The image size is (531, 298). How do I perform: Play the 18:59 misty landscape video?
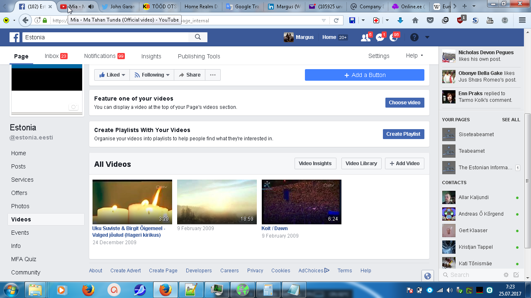[217, 202]
